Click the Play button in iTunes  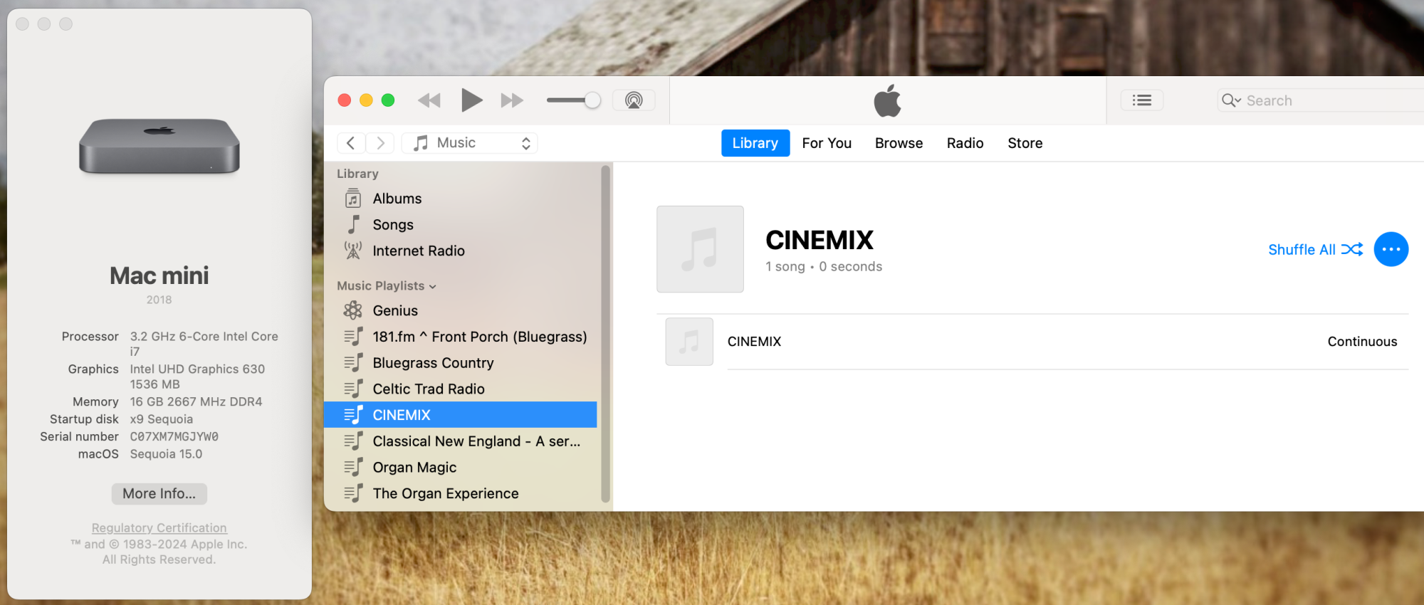coord(471,100)
